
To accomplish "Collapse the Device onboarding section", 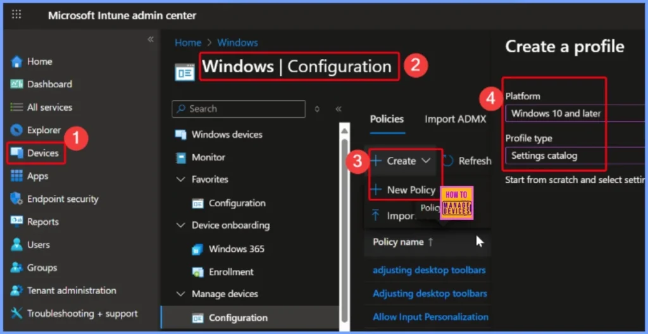I will (x=180, y=226).
